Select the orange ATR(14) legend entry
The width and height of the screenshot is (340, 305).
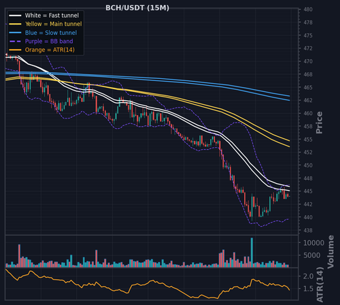pos(41,50)
